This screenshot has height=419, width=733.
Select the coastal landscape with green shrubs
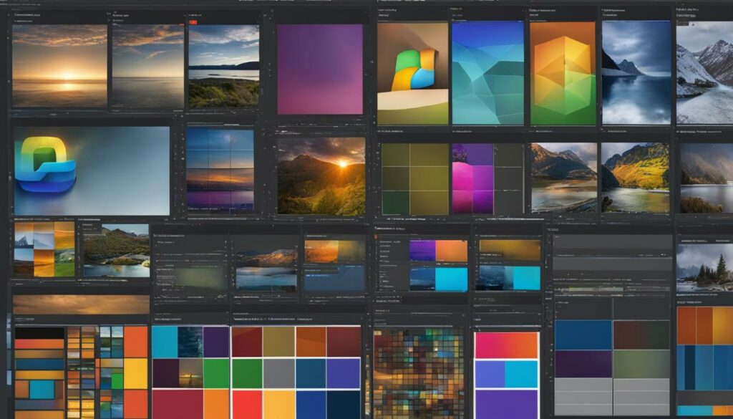[223, 66]
